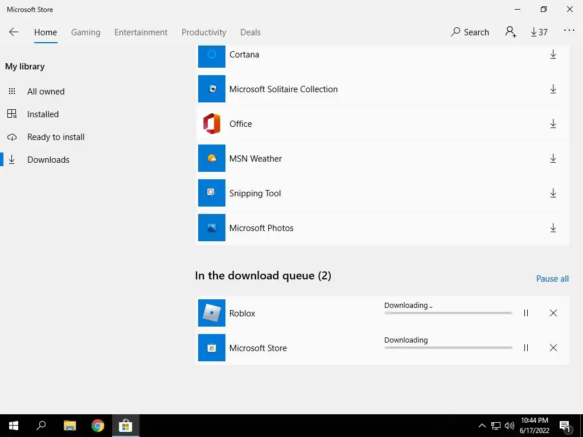Screen dimensions: 583x437
Task: Click the Roblox app icon
Action: [212, 313]
